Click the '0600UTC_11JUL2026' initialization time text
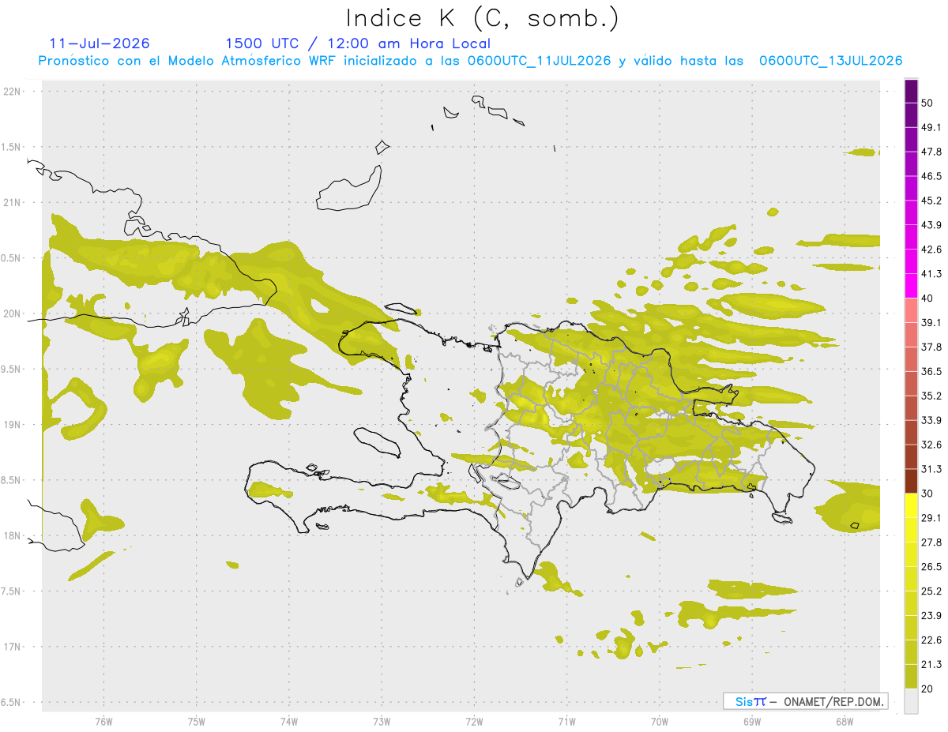 click(539, 61)
